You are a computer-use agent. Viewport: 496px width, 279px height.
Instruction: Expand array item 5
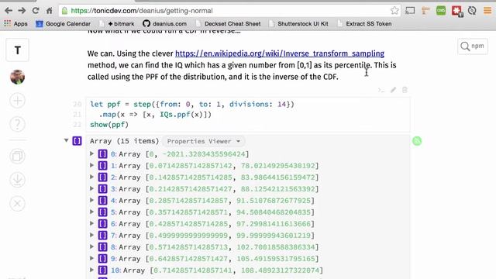click(91, 212)
